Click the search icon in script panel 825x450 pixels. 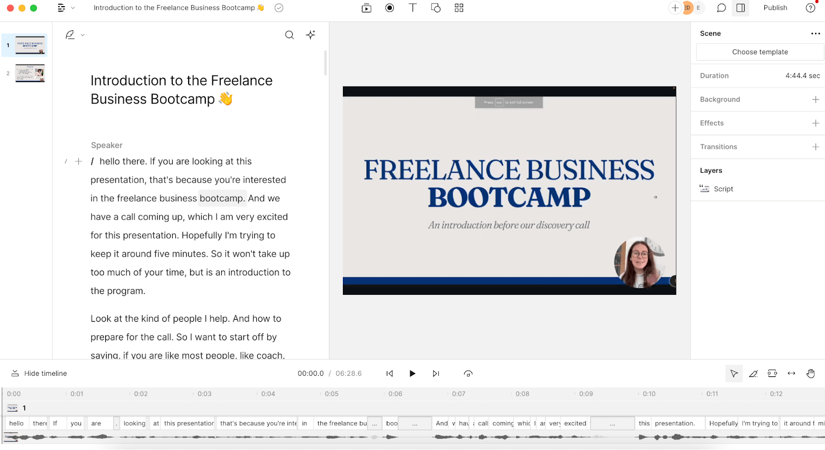click(290, 35)
